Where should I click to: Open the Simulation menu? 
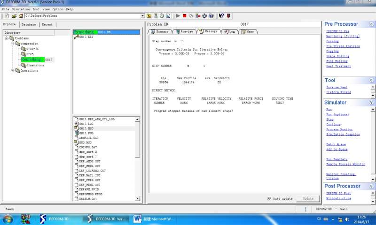21,9
